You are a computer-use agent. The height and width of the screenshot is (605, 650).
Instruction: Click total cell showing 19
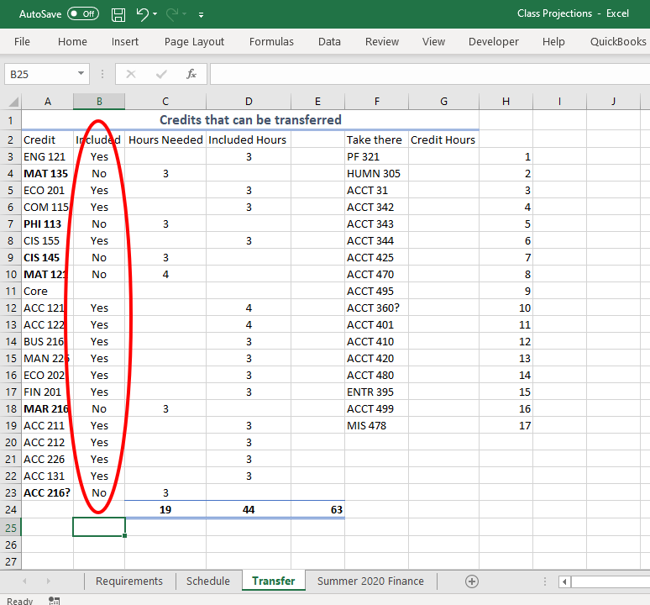(165, 509)
